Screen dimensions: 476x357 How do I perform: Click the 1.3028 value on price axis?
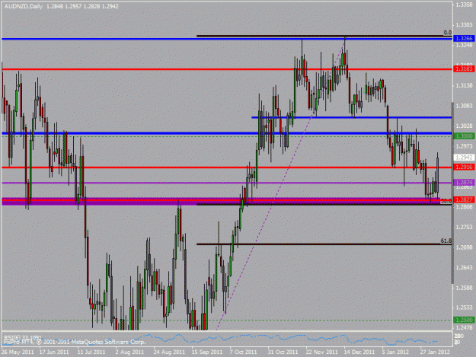(465, 126)
